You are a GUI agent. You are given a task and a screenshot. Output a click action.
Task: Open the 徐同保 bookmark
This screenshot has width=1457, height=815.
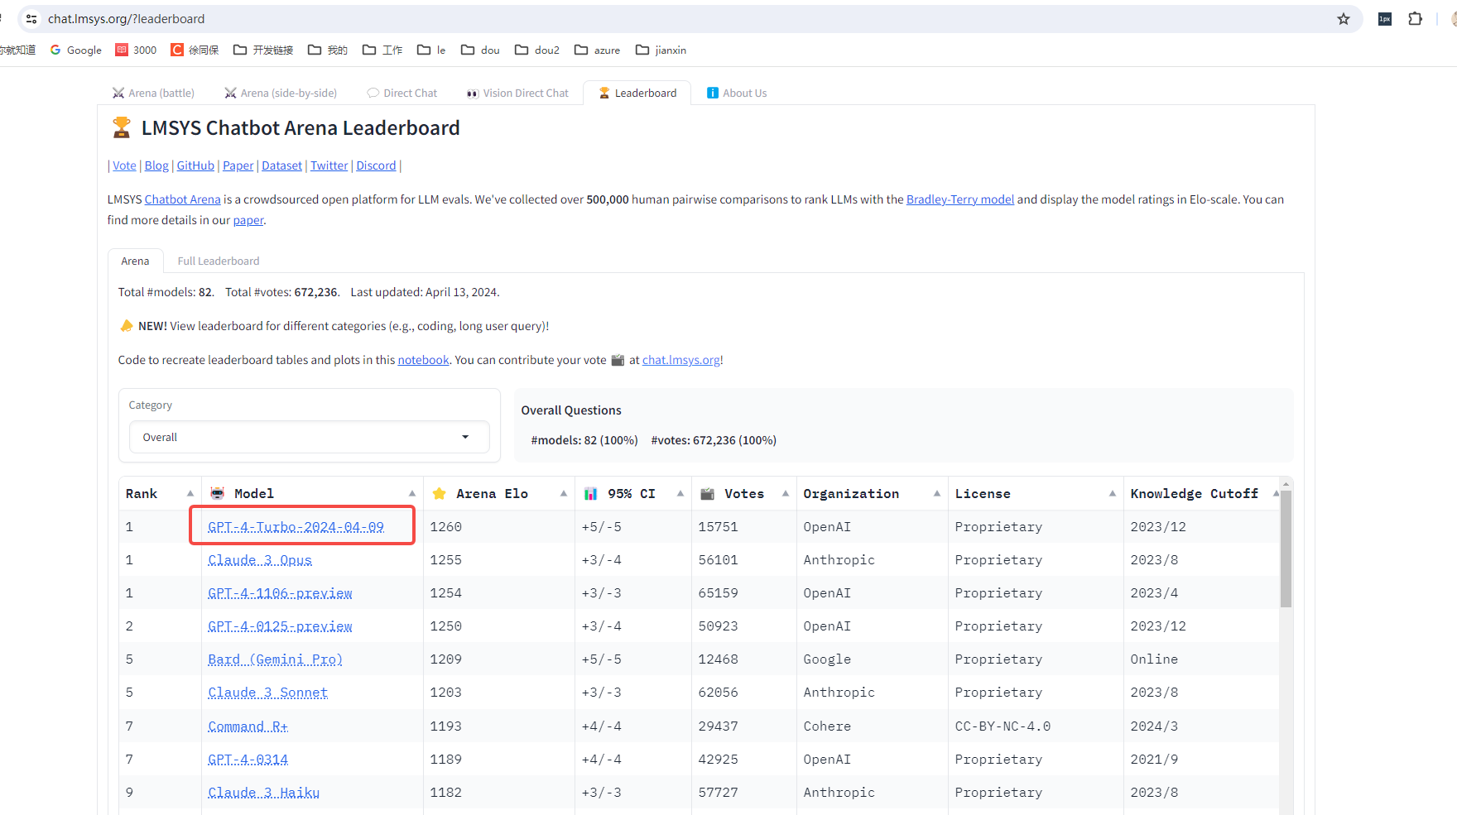(195, 50)
